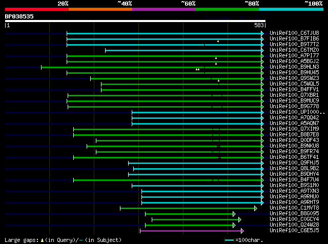
Task: Select the UniRef100_B9FR74 entry
Action: click(294, 152)
